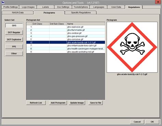Select row ghs-irritant-acute-toxic-cat-4.gif
The width and height of the screenshot is (162, 126).
click(x=66, y=46)
